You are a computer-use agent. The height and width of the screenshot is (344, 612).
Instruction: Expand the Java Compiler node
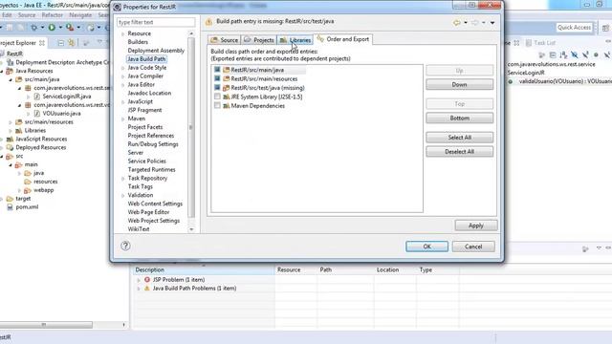(x=122, y=76)
